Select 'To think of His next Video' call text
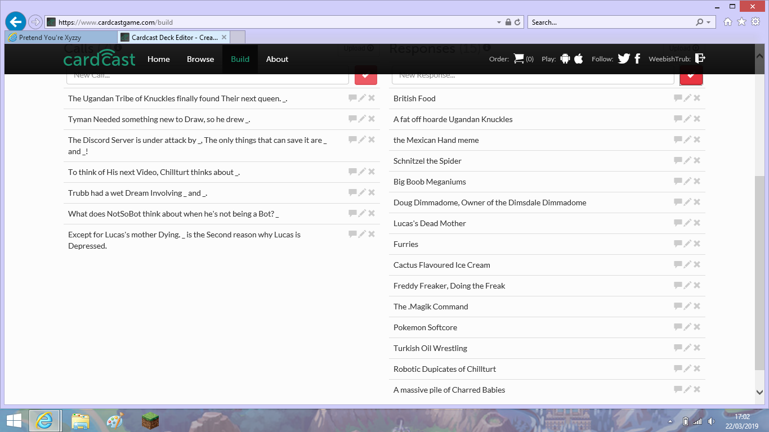Screen dimensions: 769x432 click(x=154, y=172)
